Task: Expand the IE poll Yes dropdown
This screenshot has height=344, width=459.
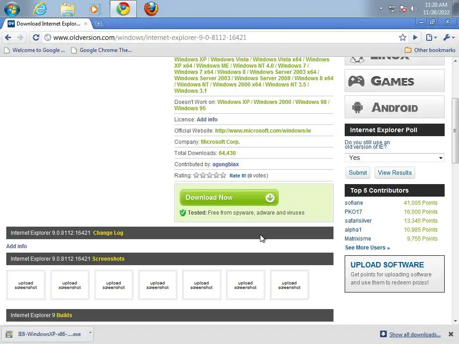Action: click(394, 158)
